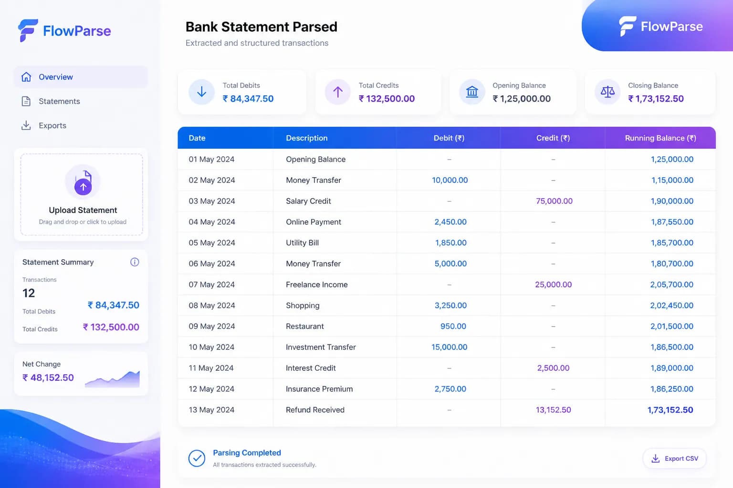
Task: Click the Export CSV button
Action: (x=675, y=458)
